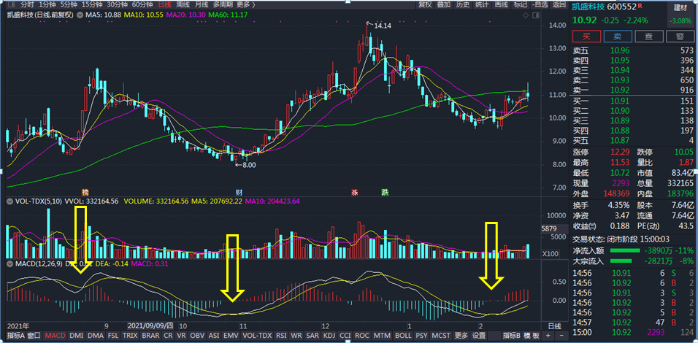Click the 5879 volume value marker
The width and height of the screenshot is (698, 343).
pos(549,228)
